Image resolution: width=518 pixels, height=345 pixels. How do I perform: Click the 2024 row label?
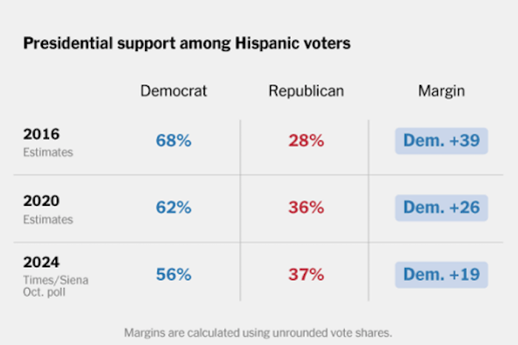click(x=41, y=262)
